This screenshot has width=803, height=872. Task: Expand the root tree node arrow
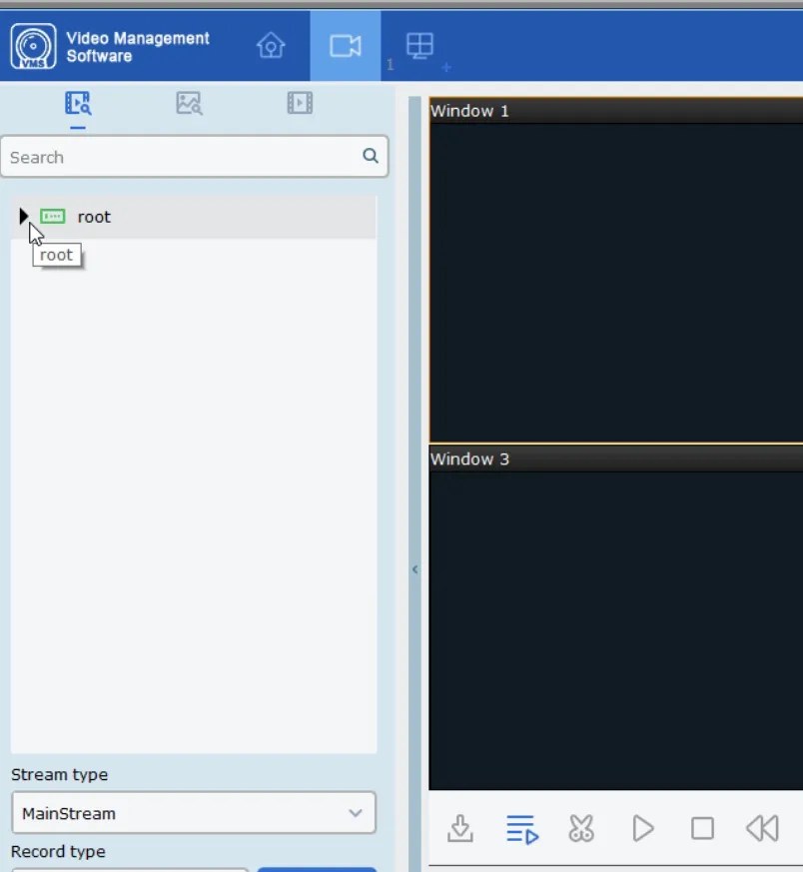(24, 217)
